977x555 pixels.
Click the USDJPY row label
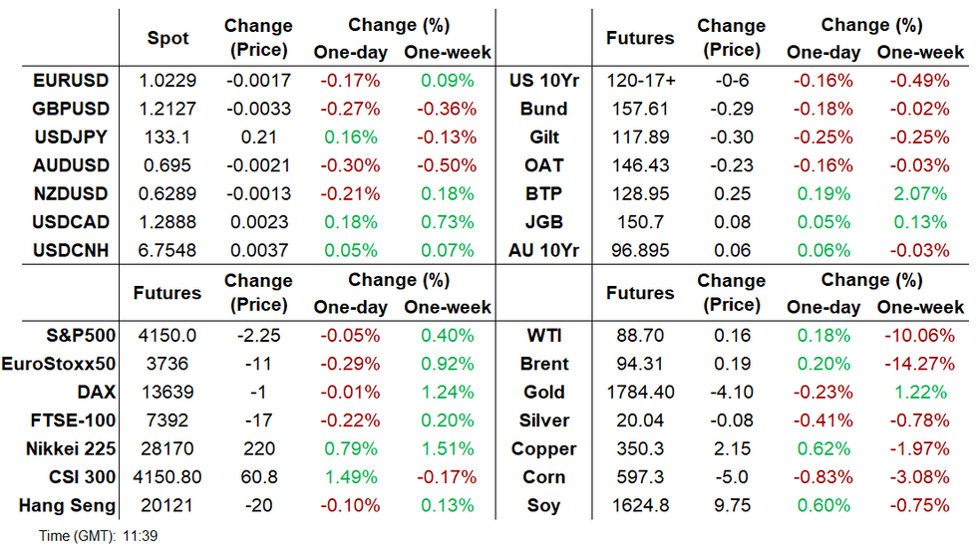tap(68, 138)
